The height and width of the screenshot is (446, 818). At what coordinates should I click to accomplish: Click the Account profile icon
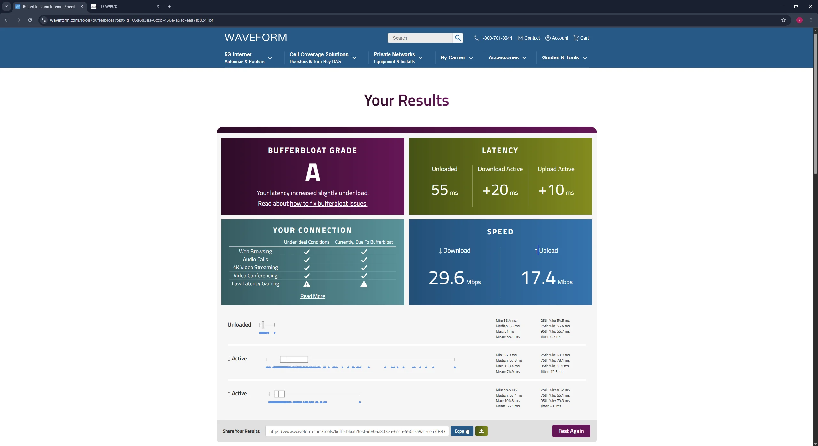pyautogui.click(x=548, y=38)
